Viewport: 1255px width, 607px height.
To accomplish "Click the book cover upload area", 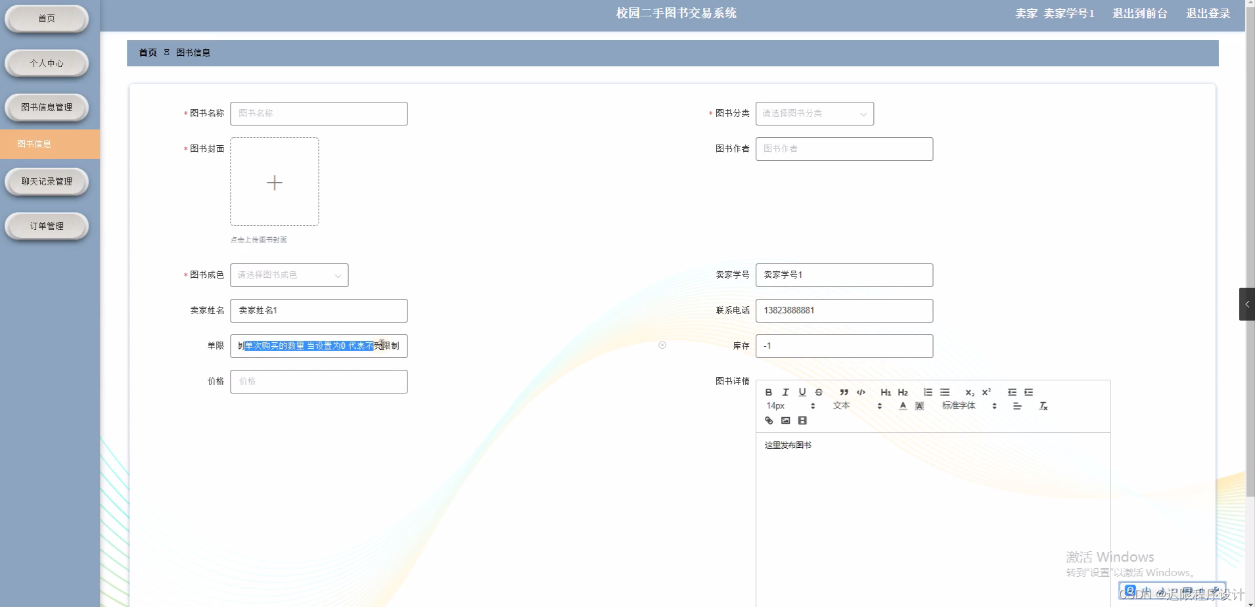I will coord(275,182).
